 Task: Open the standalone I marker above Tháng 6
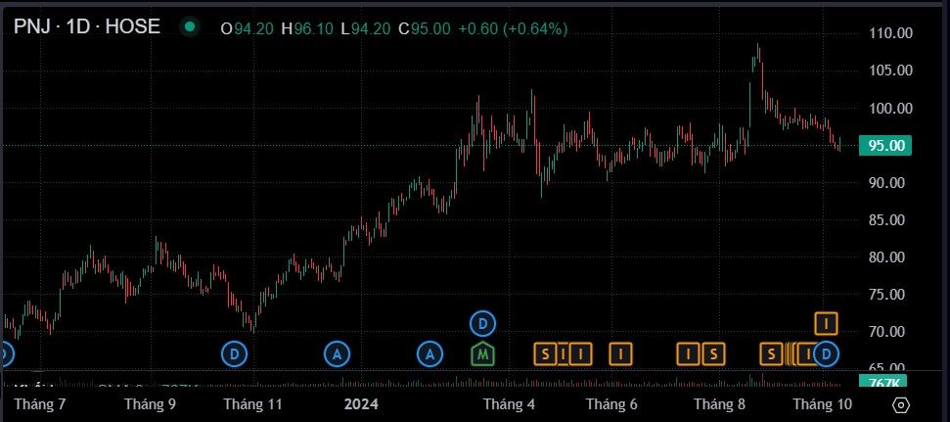pyautogui.click(x=620, y=352)
